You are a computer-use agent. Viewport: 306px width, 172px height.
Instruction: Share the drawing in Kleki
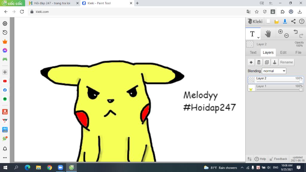(x=293, y=21)
